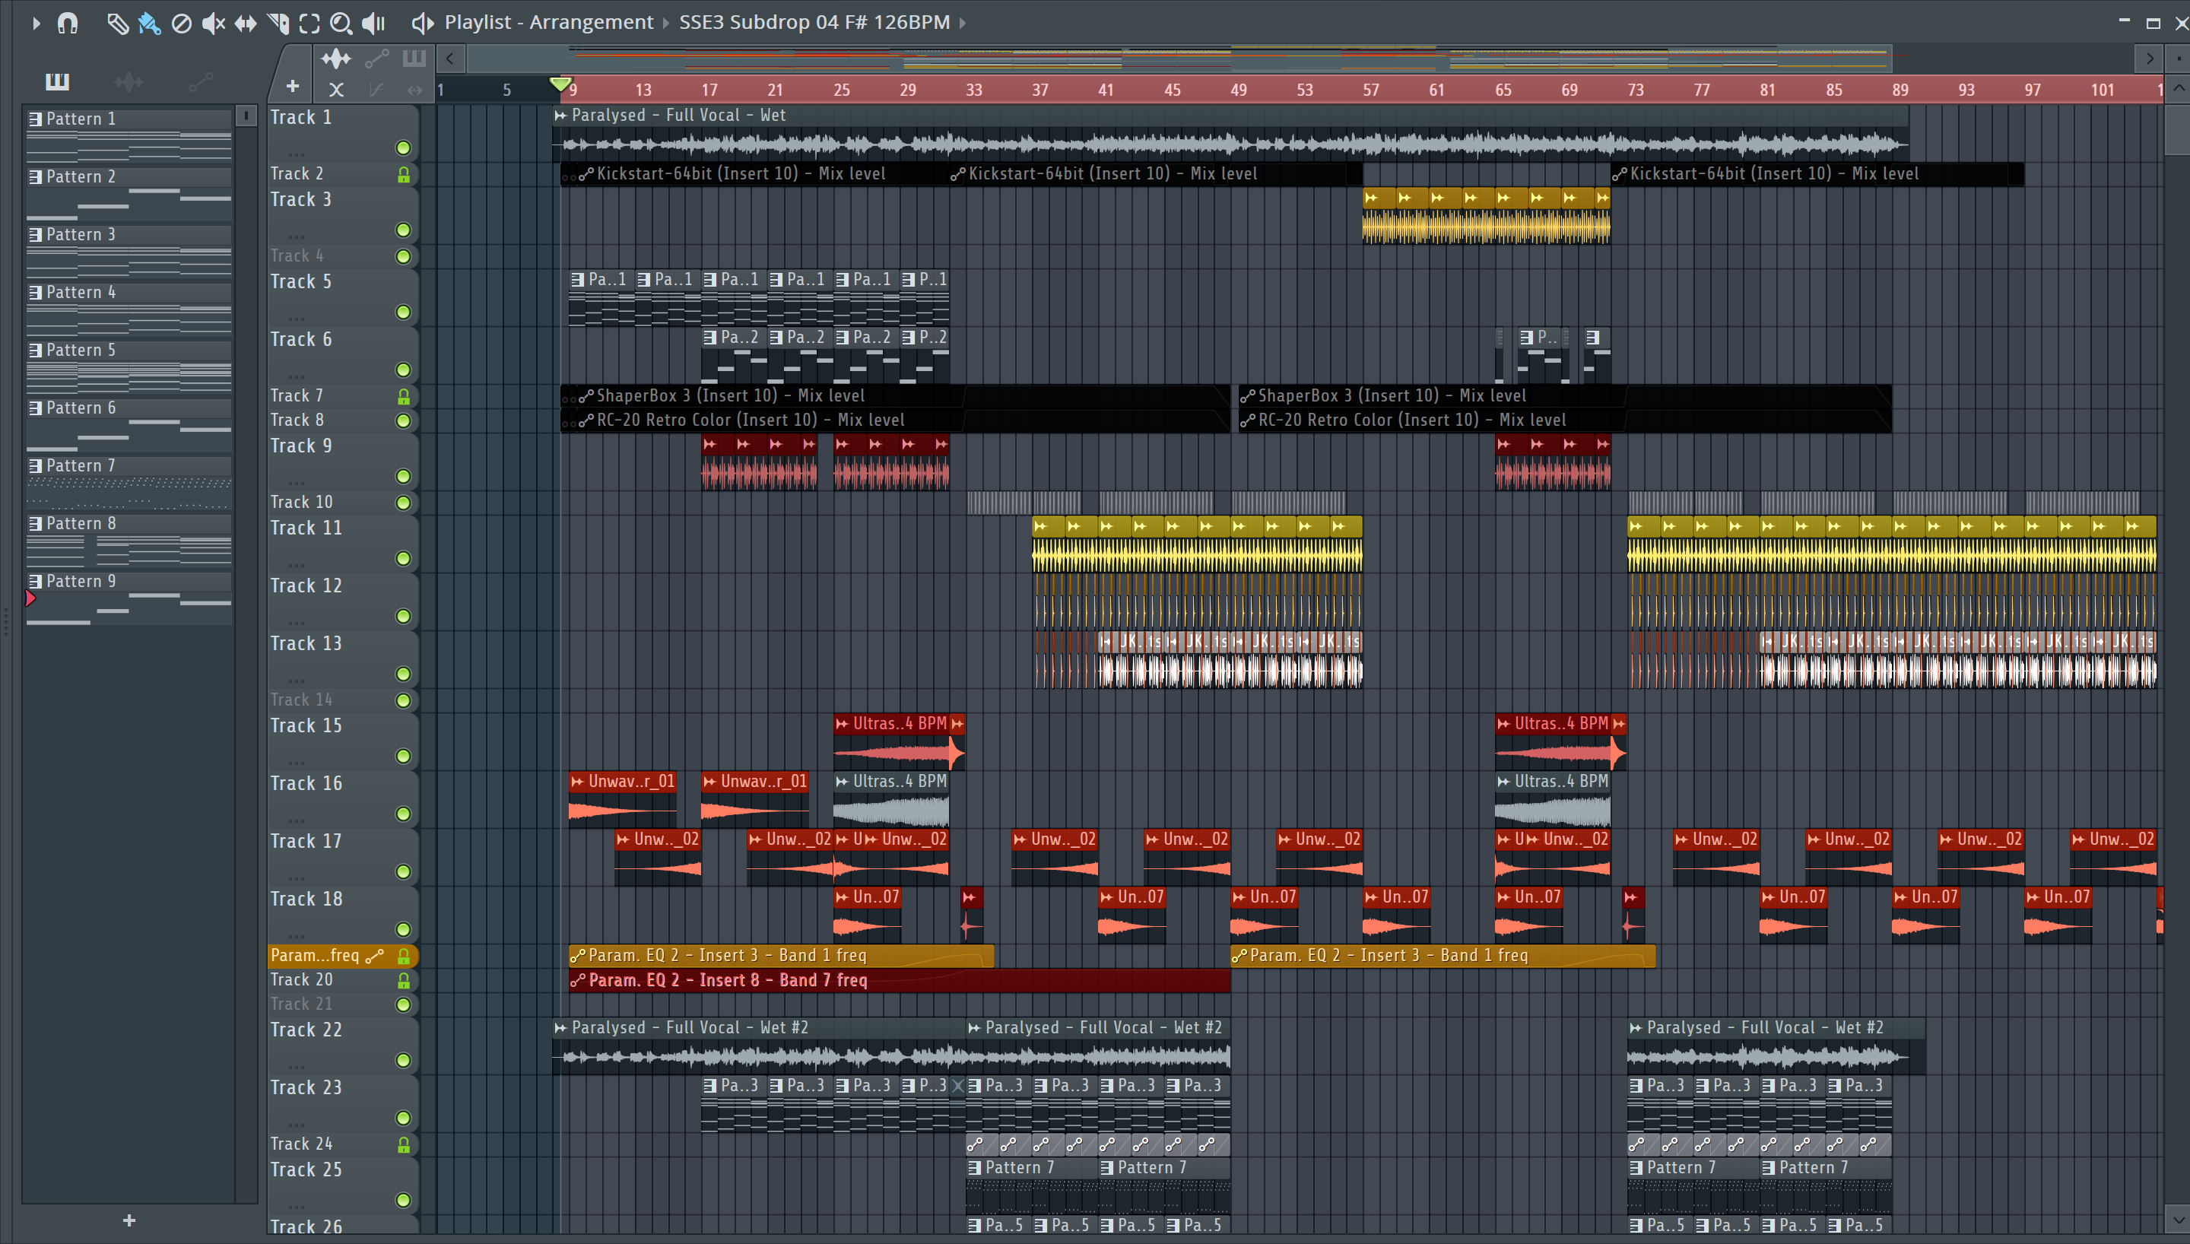Click bar 49 on the timeline ruler

(x=1239, y=90)
